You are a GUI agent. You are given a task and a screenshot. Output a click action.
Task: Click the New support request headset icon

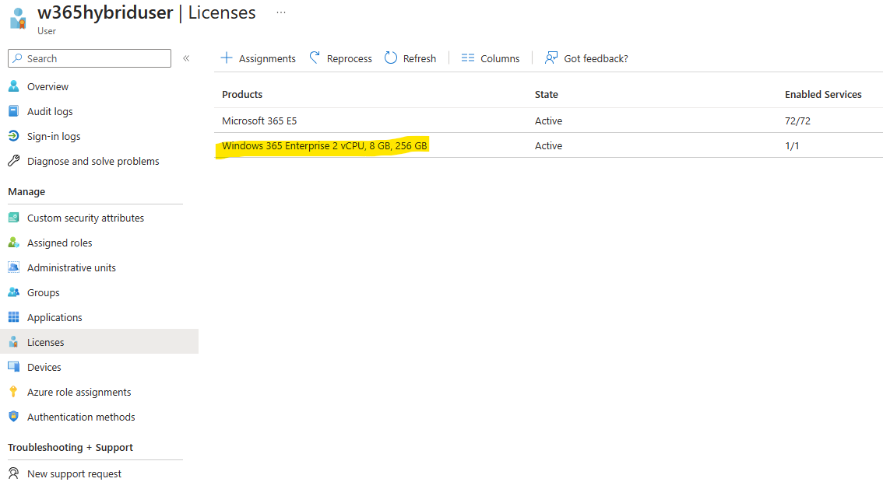tap(13, 473)
